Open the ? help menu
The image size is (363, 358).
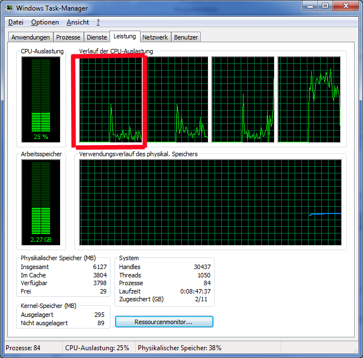(98, 22)
